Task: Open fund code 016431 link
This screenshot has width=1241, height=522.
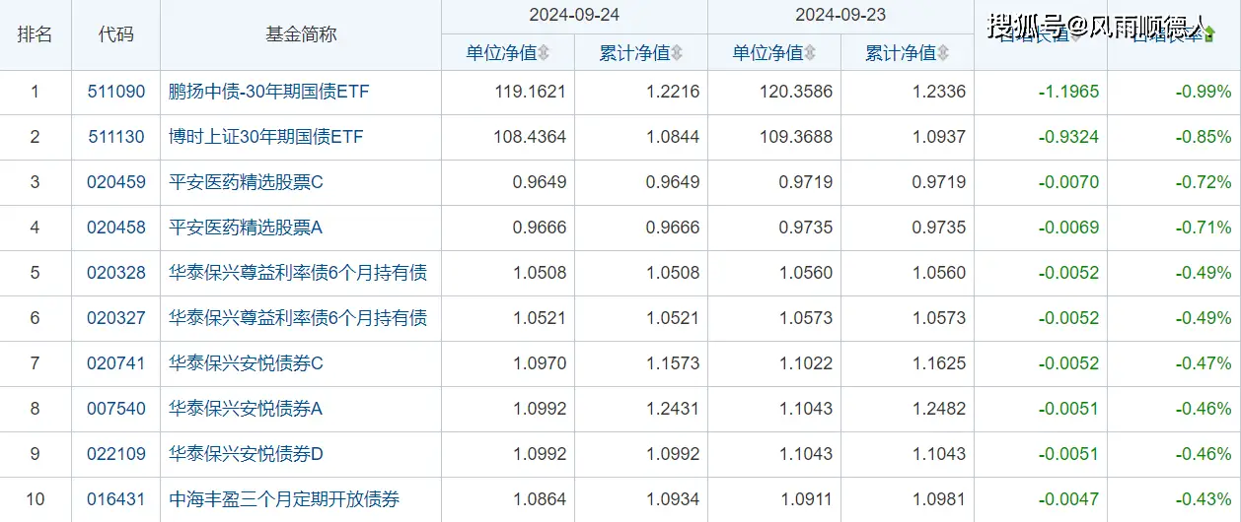Action: click(115, 499)
